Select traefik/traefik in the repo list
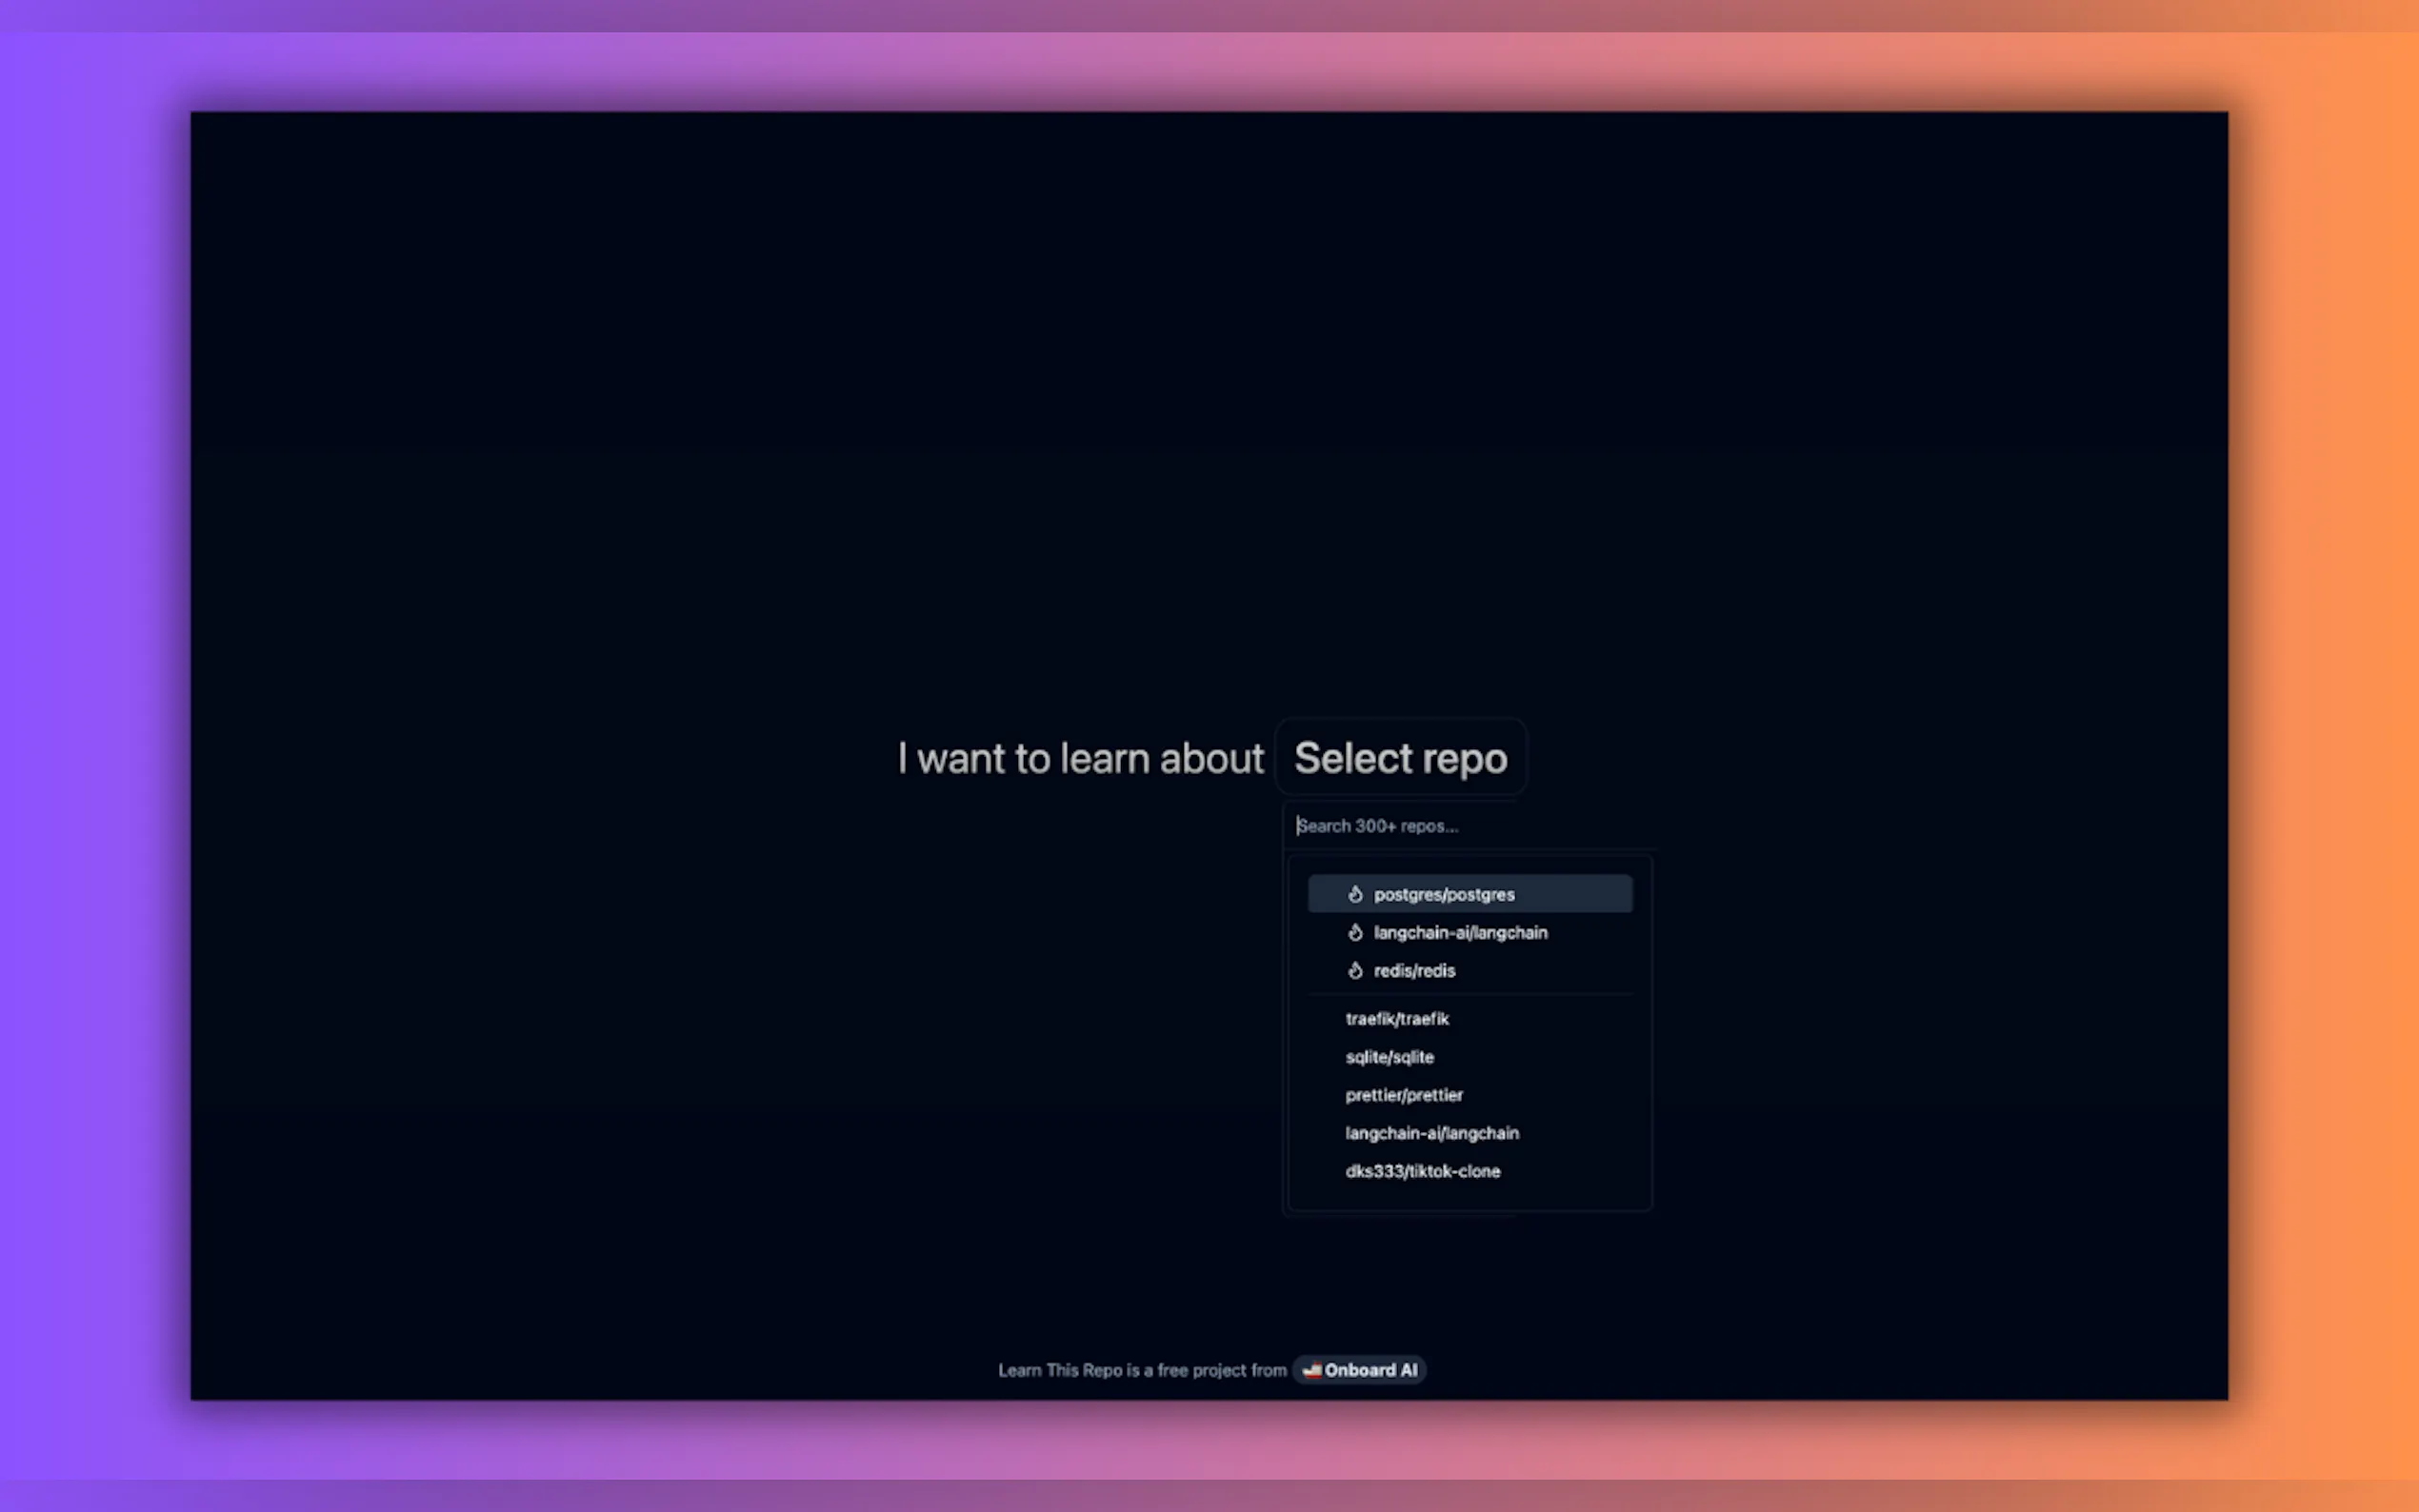This screenshot has height=1512, width=2419. [x=1397, y=1019]
